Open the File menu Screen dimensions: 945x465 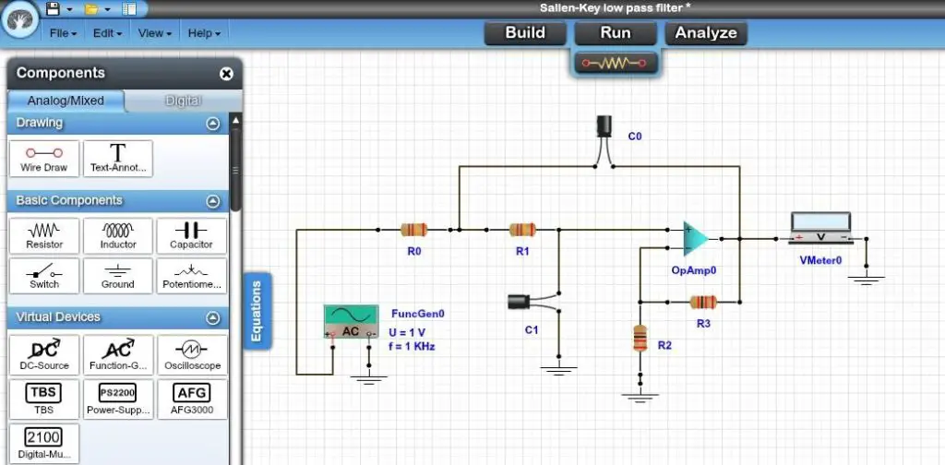[63, 34]
